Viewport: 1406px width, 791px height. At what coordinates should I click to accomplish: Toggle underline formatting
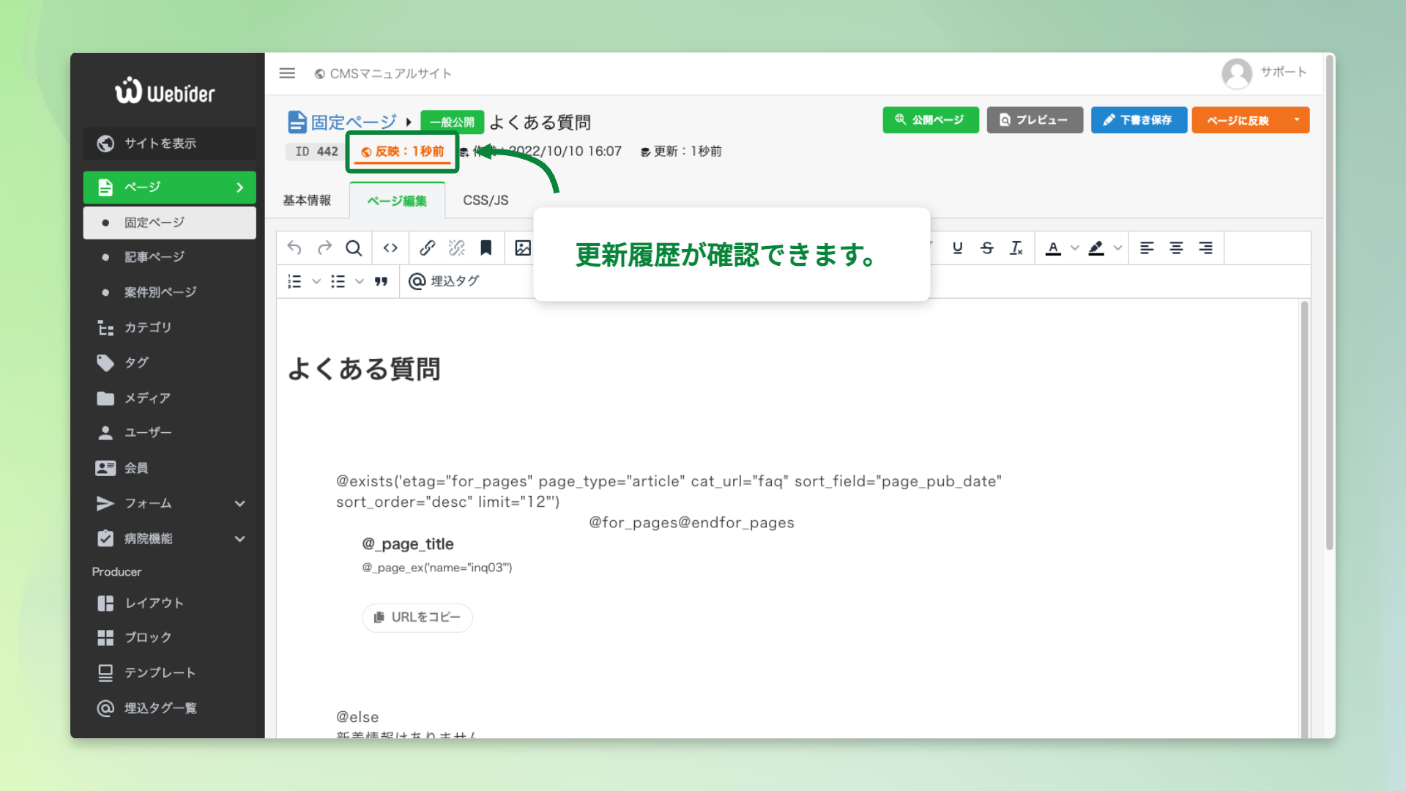[x=957, y=248]
